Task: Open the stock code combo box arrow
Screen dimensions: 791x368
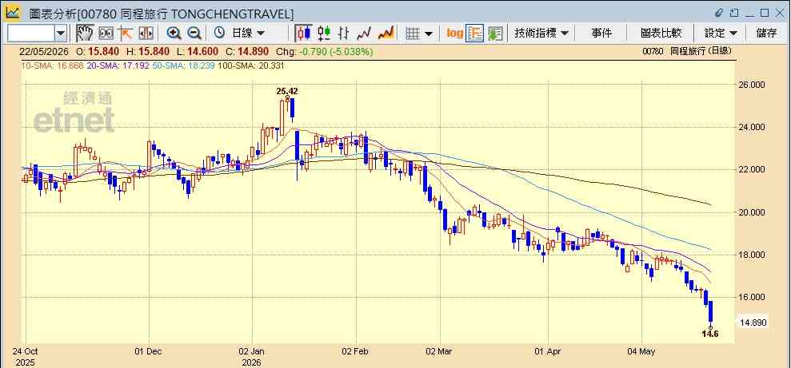Action: click(61, 34)
